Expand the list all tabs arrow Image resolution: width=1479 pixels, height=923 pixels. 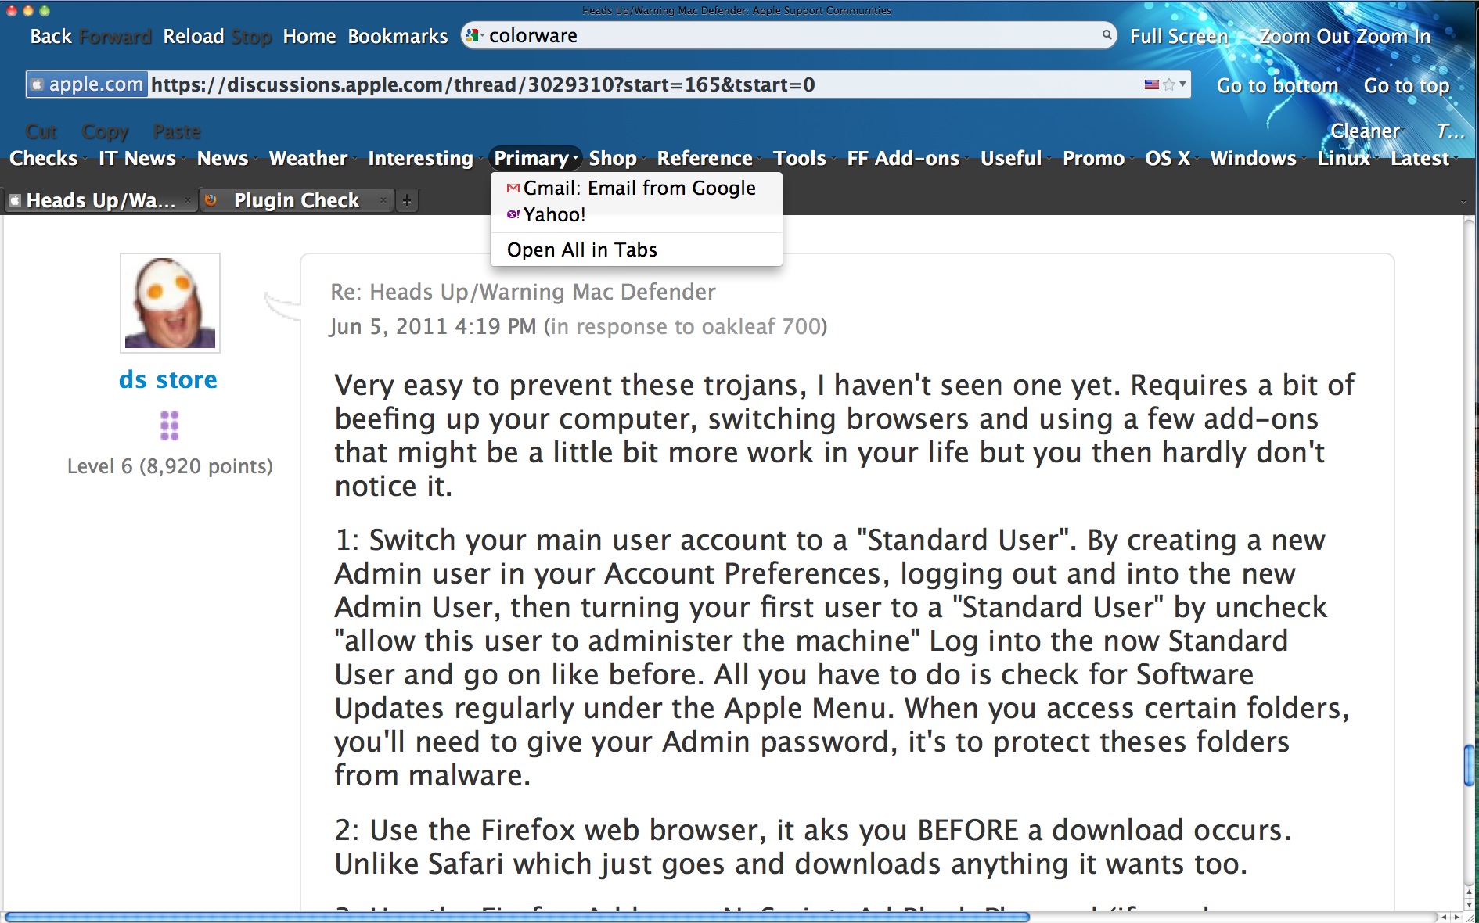coord(1463,202)
